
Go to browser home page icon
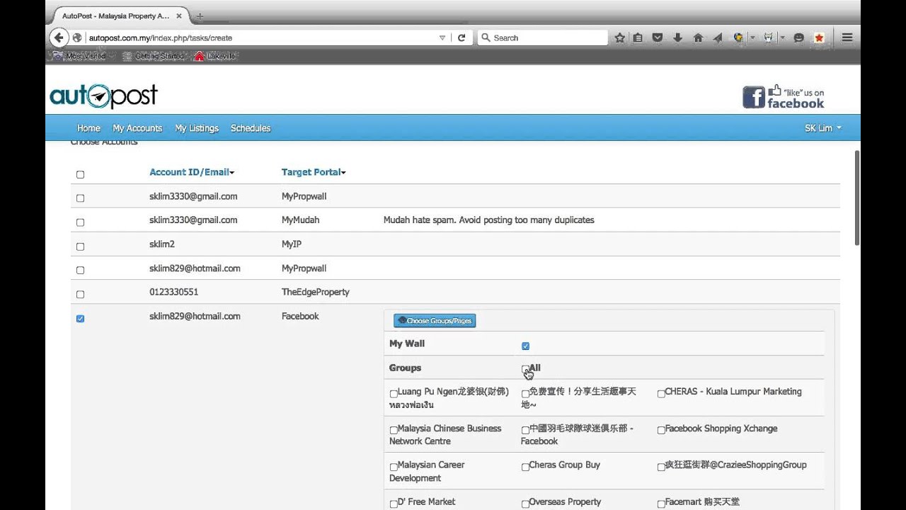698,38
